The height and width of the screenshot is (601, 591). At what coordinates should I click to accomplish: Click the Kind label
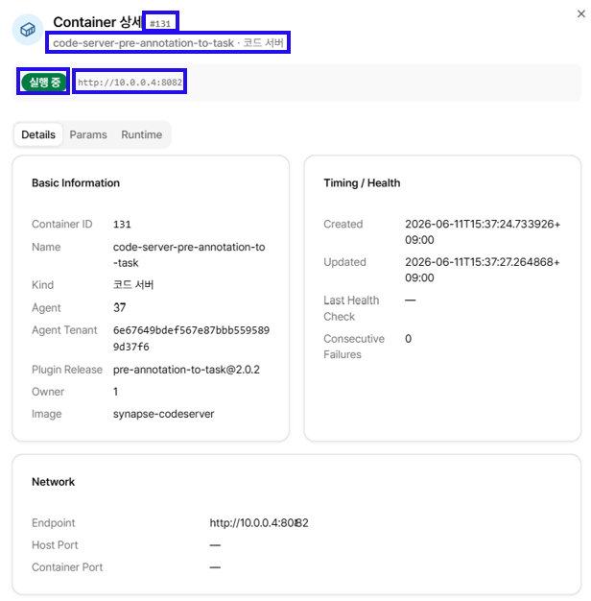(42, 285)
